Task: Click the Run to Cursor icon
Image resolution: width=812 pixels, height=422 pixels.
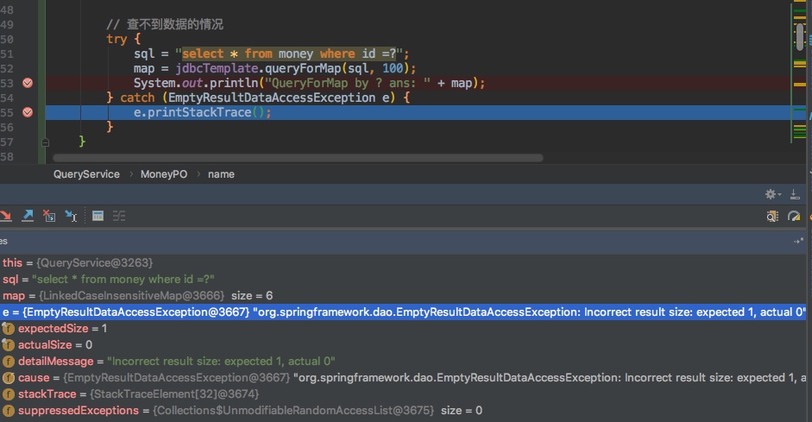Action: click(x=71, y=216)
